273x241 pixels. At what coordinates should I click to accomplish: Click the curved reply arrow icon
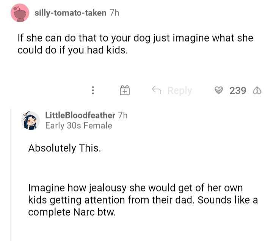[156, 90]
